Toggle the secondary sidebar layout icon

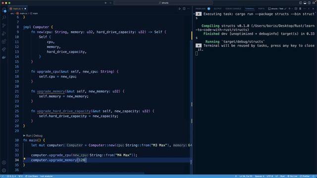click(309, 3)
